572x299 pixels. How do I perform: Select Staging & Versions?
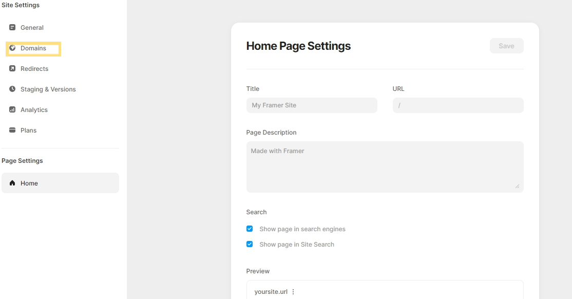48,89
